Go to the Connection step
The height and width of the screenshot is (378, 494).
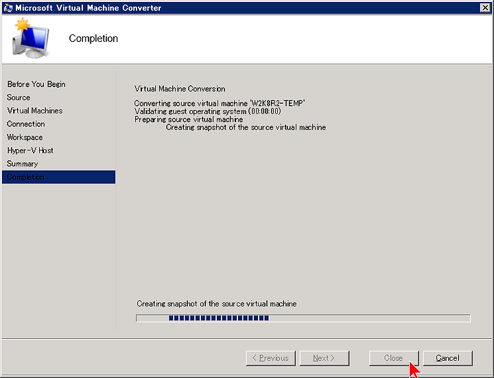[26, 124]
